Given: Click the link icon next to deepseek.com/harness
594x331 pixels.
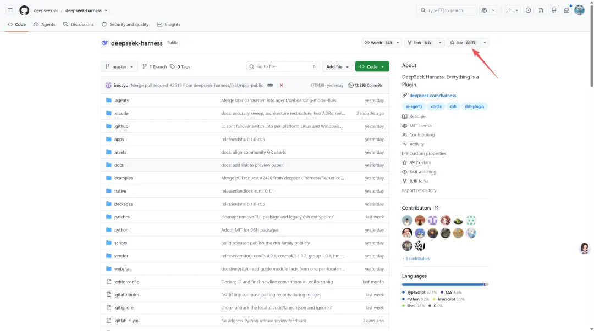Looking at the screenshot, I should 405,96.
